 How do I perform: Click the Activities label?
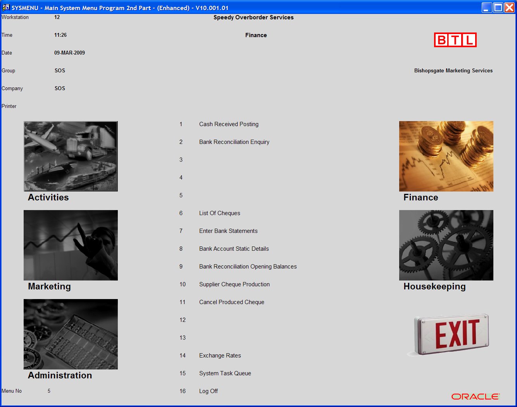[48, 197]
